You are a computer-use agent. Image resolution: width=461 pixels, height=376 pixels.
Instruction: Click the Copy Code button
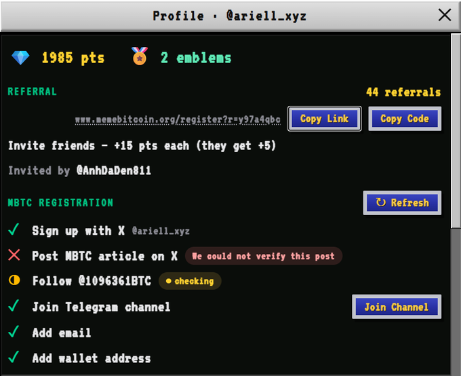pos(405,119)
